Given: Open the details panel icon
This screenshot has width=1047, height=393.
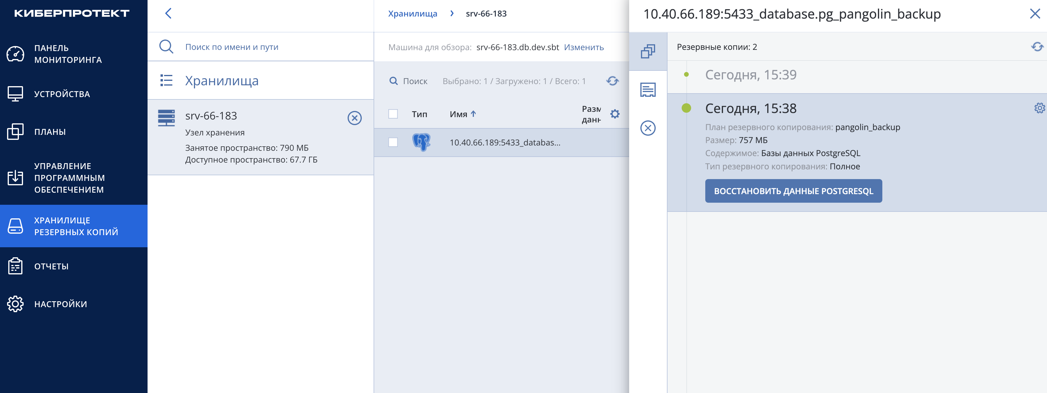Looking at the screenshot, I should [647, 90].
